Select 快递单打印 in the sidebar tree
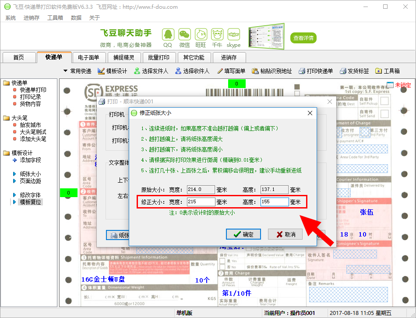Image resolution: width=416 pixels, height=318 pixels. click(33, 90)
